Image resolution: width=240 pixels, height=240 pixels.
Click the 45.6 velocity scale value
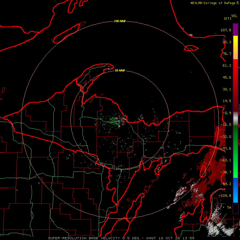(227, 77)
